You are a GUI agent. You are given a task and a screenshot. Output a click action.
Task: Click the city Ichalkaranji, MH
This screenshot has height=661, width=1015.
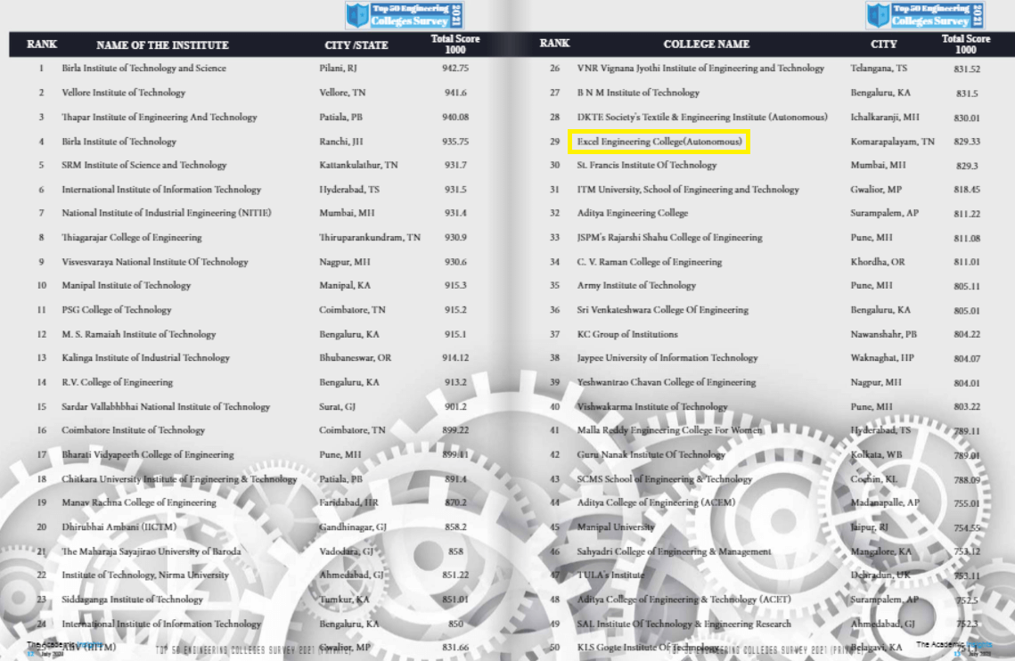tap(885, 118)
